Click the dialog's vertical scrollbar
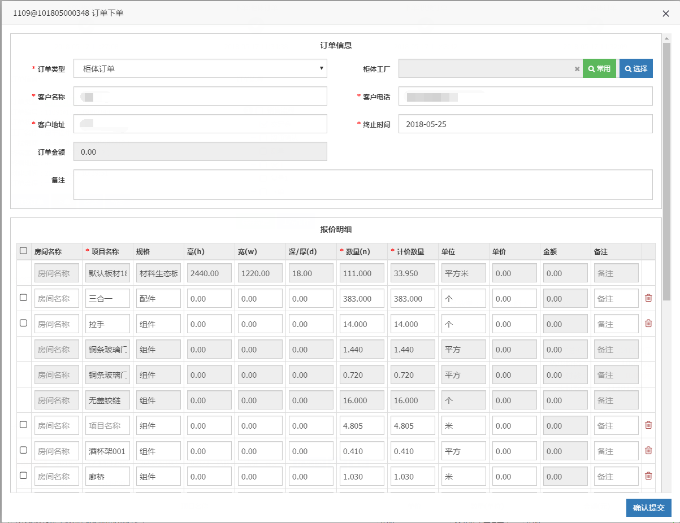This screenshot has width=680, height=523. (x=666, y=169)
